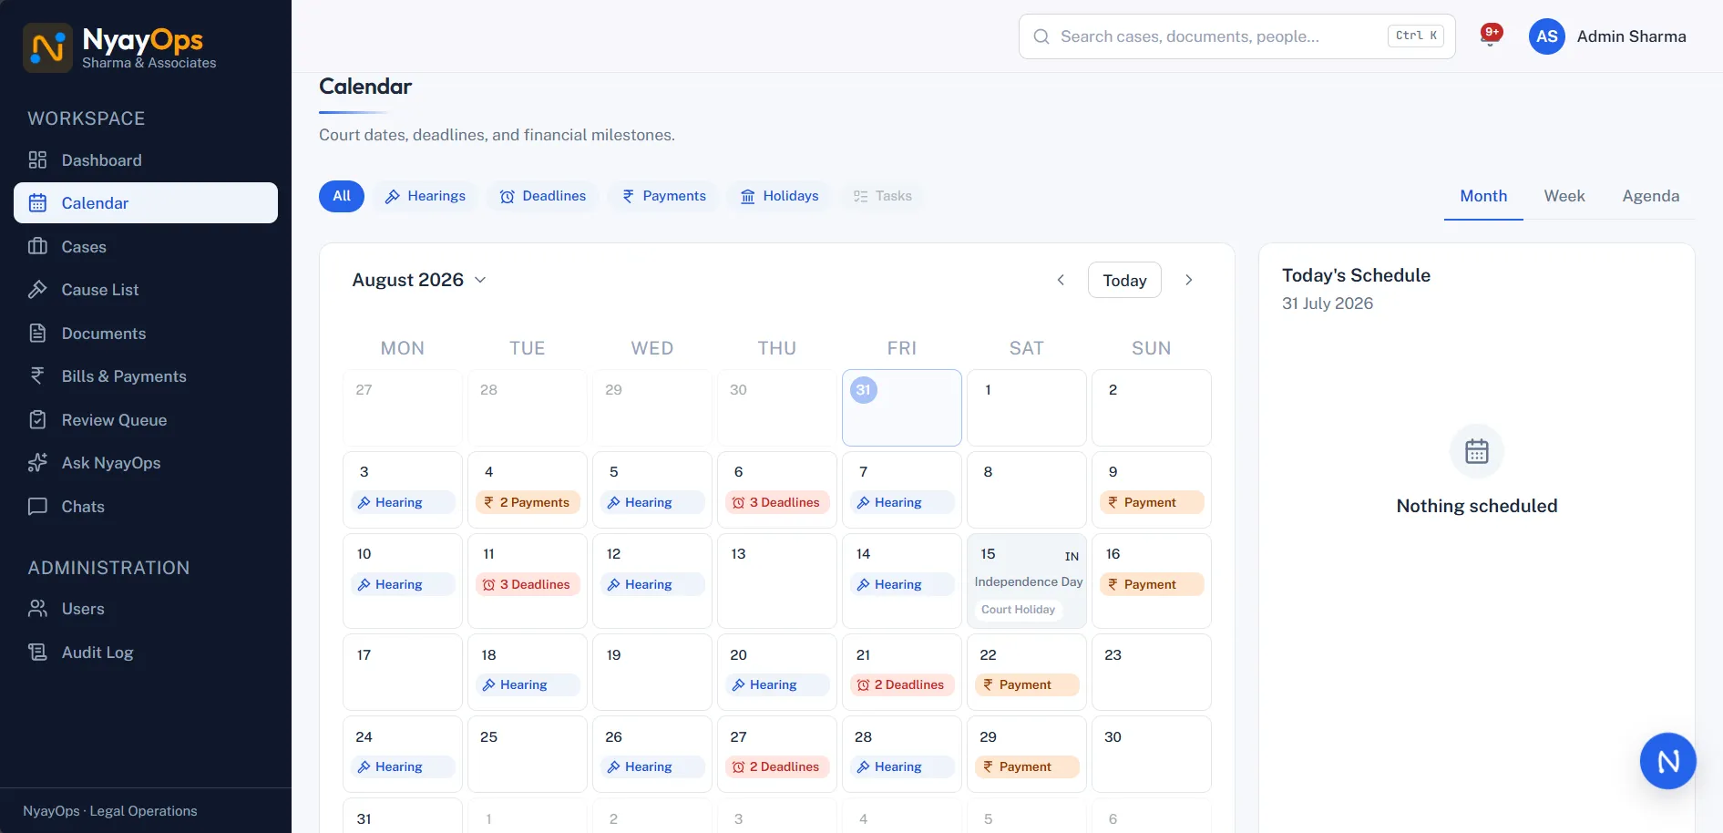Open 2 Deadlines event on August 21
Screen dimensions: 1723x833
pos(902,684)
